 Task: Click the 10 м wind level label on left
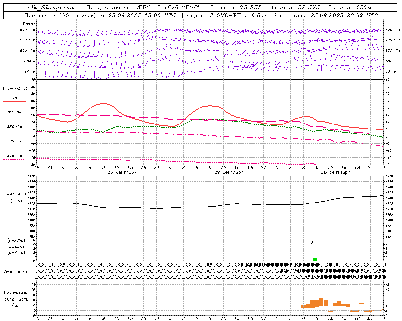point(30,71)
